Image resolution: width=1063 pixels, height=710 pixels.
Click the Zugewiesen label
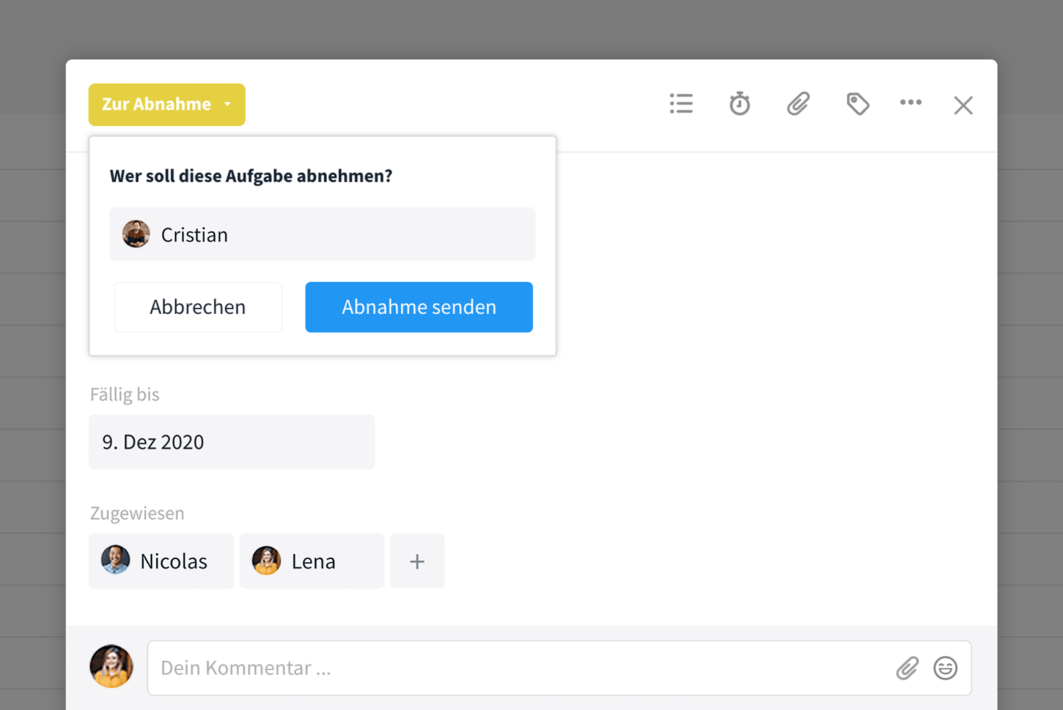138,513
